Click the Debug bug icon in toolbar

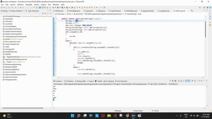[53, 8]
